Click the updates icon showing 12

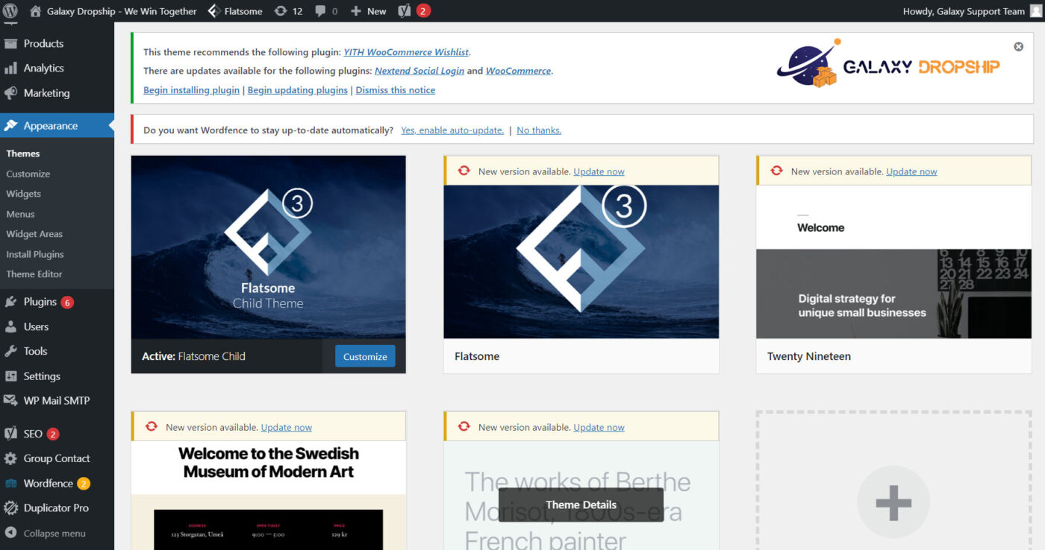click(288, 11)
